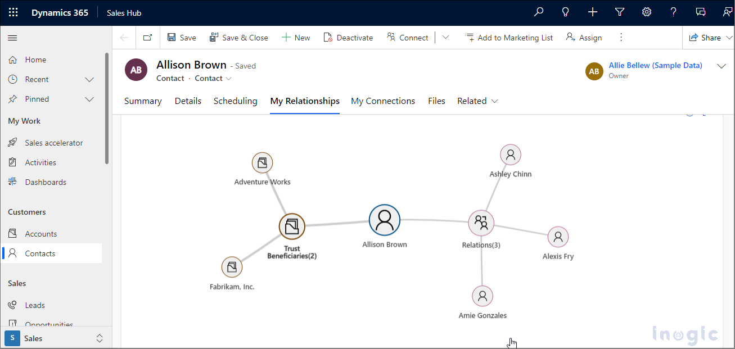
Task: Open record in new window icon
Action: 147,38
